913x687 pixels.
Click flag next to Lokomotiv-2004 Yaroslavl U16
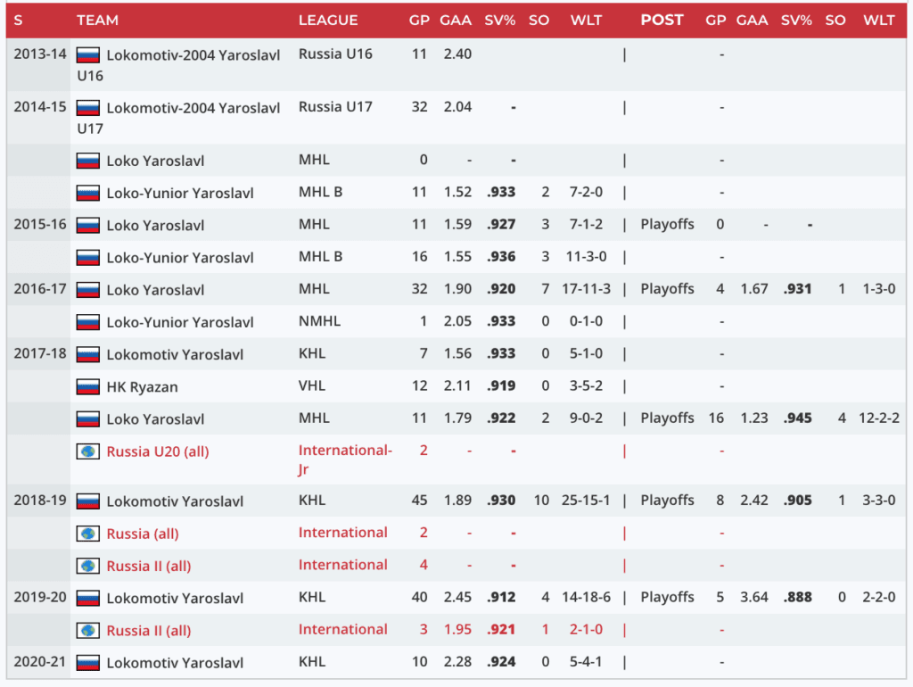87,54
